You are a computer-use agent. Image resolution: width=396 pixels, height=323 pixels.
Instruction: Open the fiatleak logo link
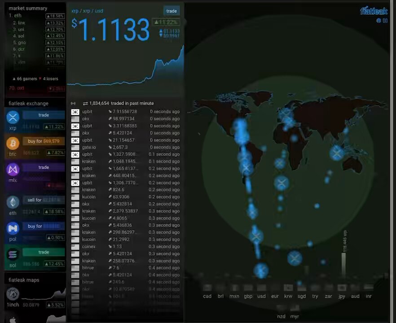374,11
